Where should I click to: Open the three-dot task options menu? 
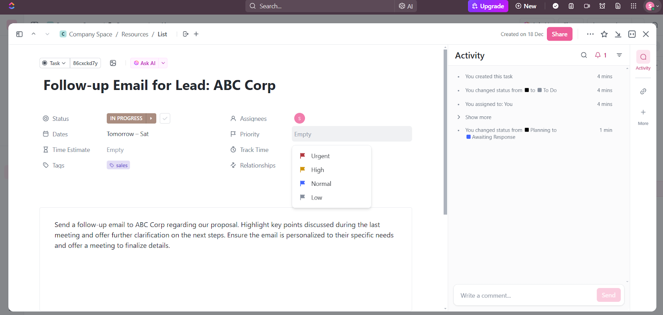(x=590, y=34)
